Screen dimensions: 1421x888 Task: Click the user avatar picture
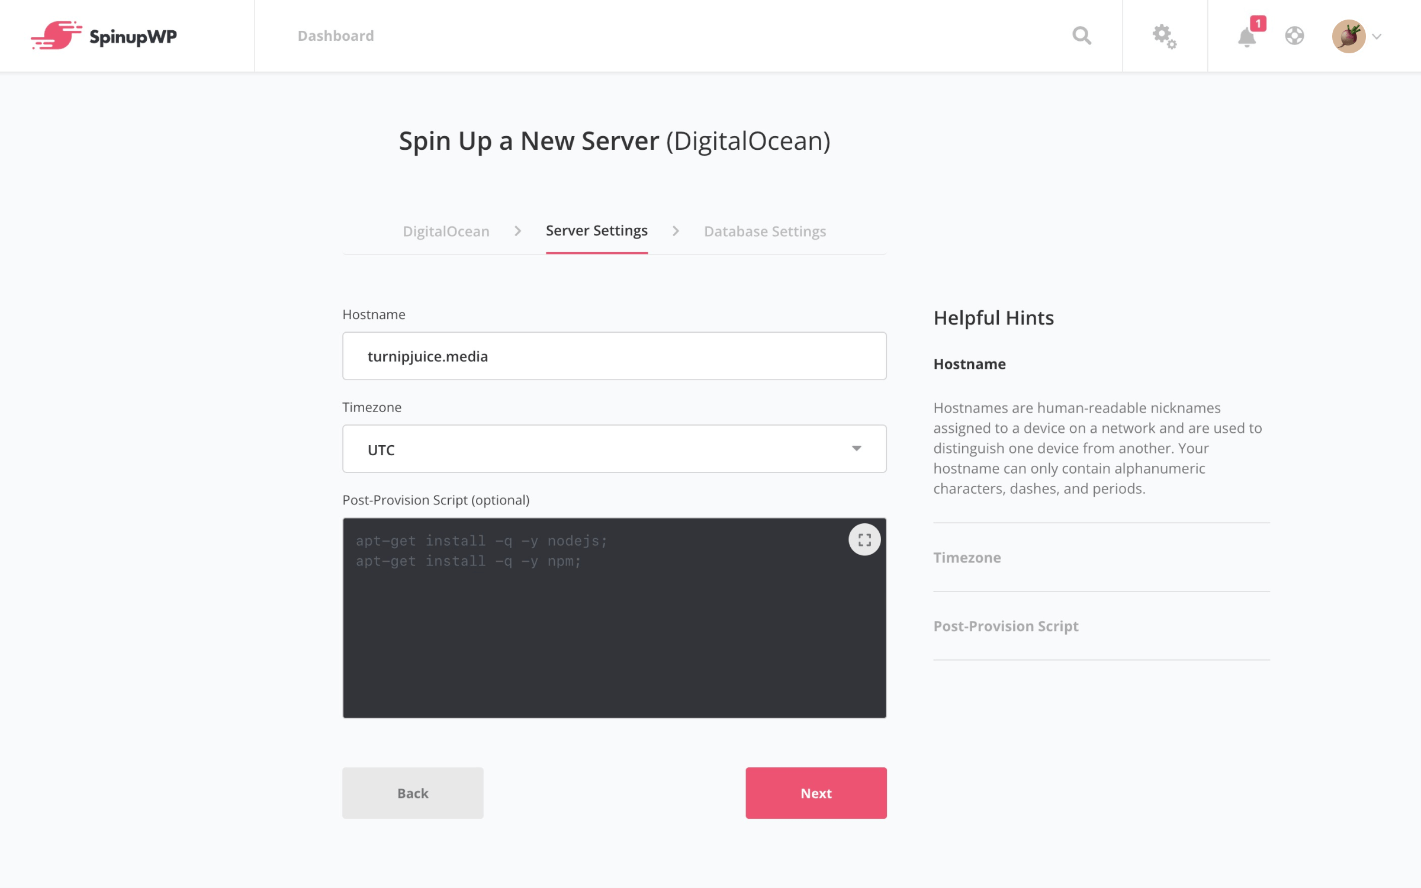tap(1348, 36)
